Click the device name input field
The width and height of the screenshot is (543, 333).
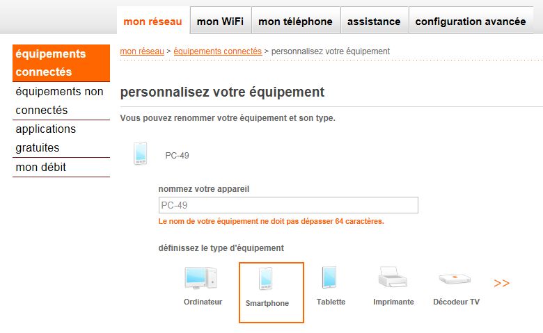point(288,205)
